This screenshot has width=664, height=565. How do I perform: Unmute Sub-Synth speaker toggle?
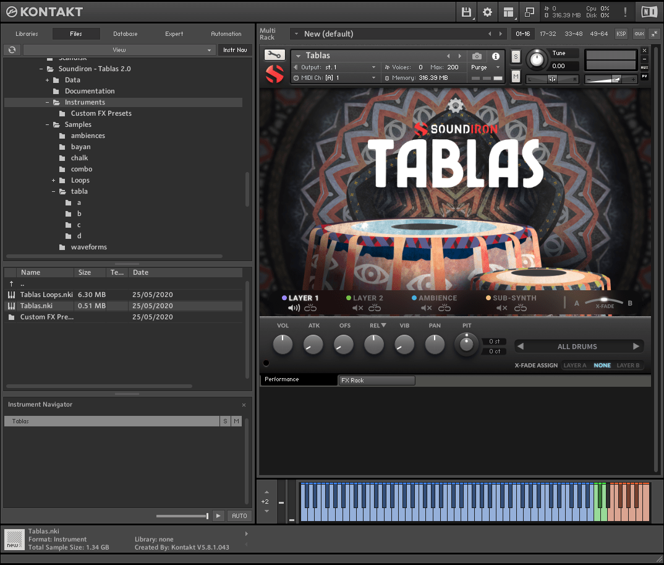pos(502,308)
